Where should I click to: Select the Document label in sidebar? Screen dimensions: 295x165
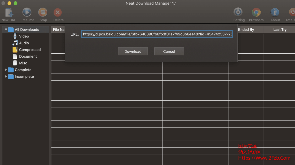28,56
